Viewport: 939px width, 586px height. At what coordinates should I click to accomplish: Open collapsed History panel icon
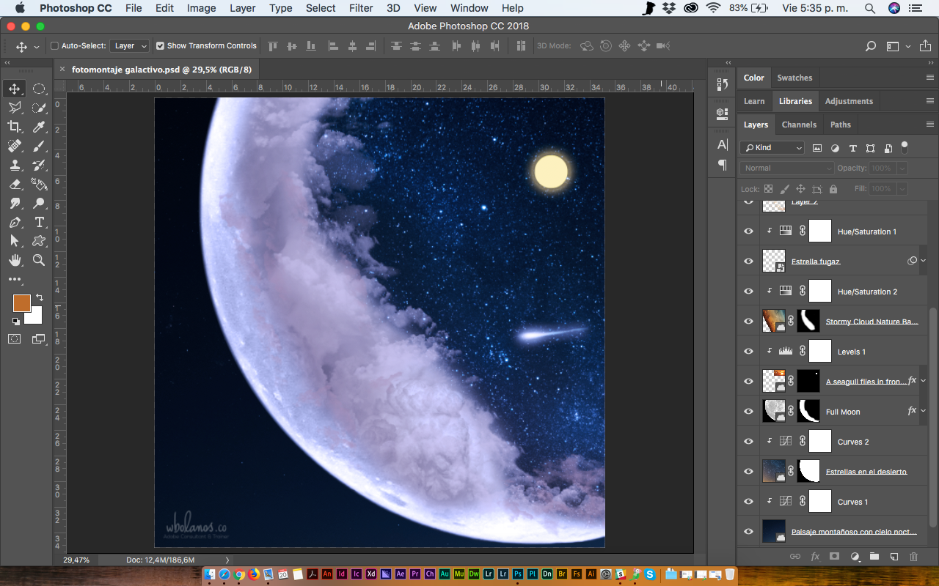(722, 84)
